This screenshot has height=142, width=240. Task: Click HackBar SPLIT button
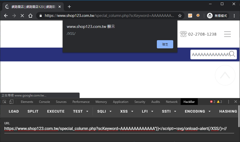click(33, 111)
